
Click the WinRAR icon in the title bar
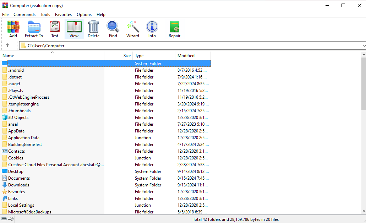pos(5,5)
